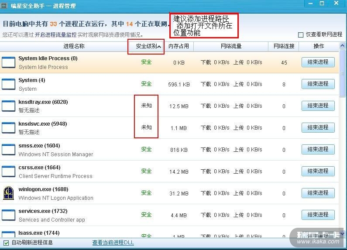End the System Idle Process
Viewport: 347px width, 250px height.
[318, 62]
